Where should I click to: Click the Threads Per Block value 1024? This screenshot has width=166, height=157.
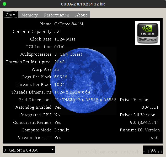tap(59, 85)
